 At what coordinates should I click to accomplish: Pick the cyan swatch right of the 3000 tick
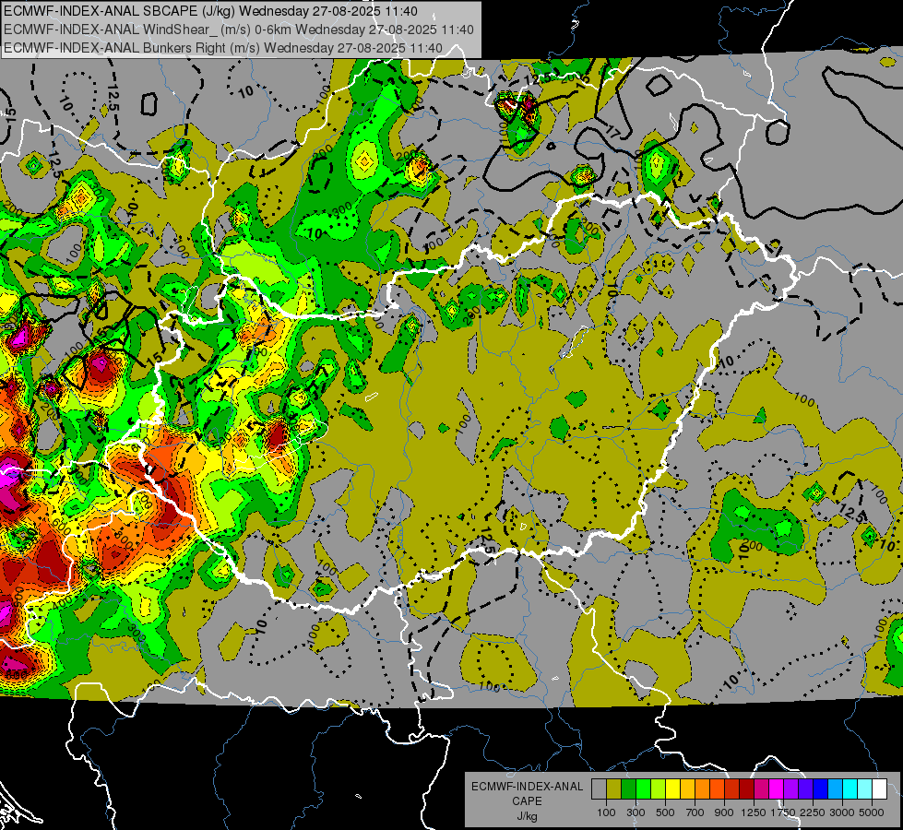point(850,788)
